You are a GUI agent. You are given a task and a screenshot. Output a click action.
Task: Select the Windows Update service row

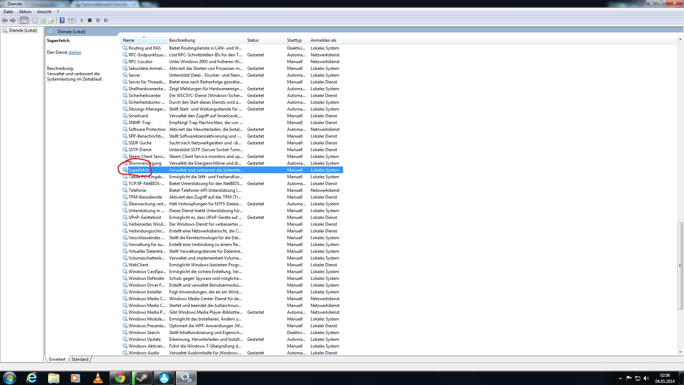[x=145, y=339]
